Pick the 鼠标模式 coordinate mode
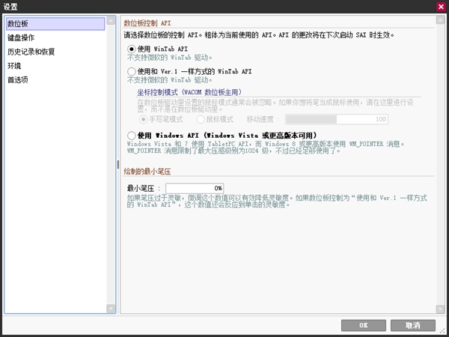449x337 pixels. tap(200, 118)
